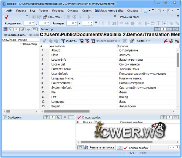Open help with Редактор panel question-mark icon
This screenshot has height=158, width=182.
(157, 29)
